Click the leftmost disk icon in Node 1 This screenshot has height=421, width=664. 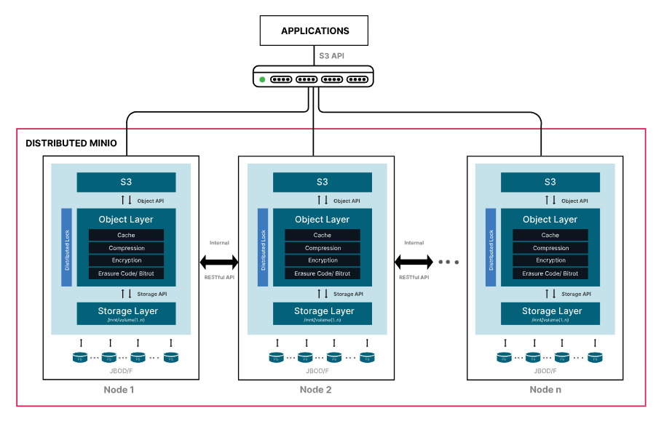(80, 358)
